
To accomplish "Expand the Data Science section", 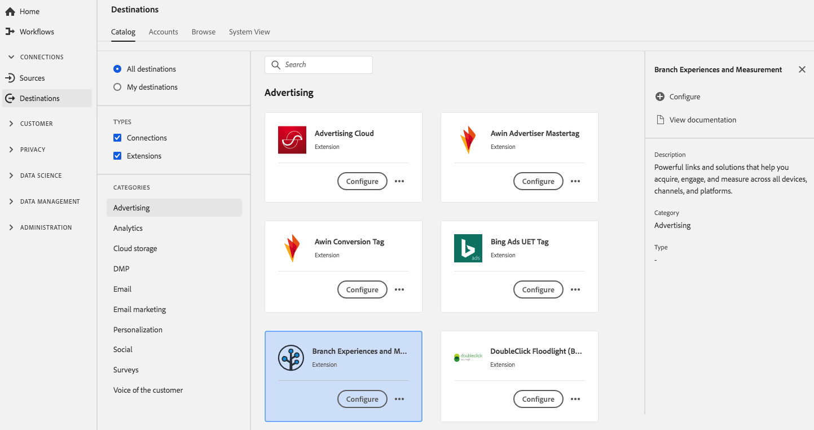I will click(x=11, y=175).
